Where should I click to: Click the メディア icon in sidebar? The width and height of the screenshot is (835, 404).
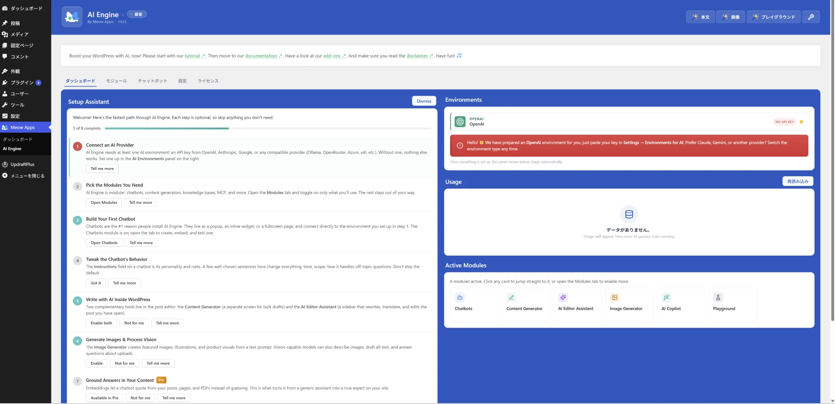pyautogui.click(x=5, y=34)
